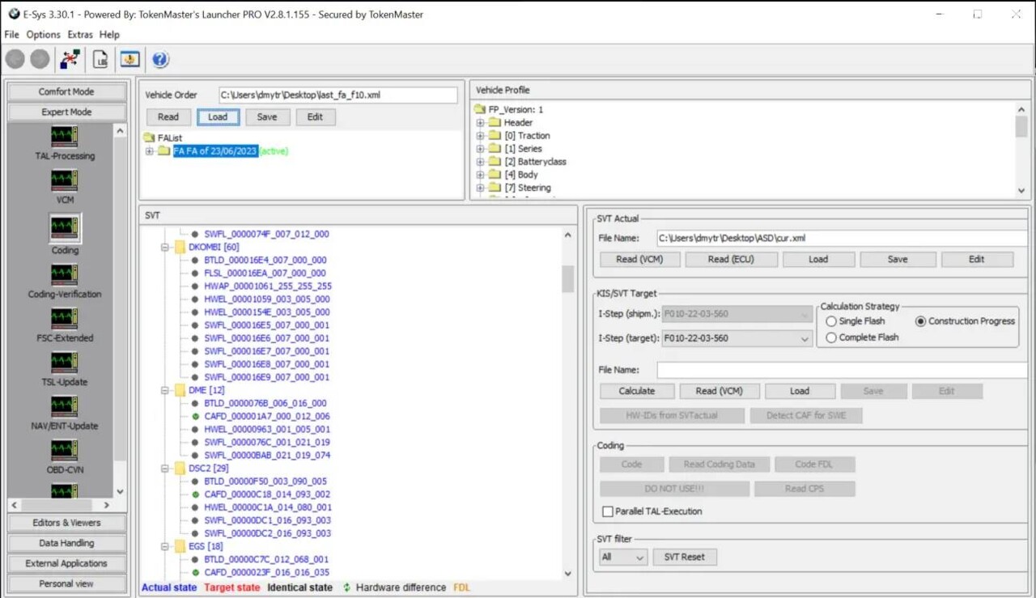Select the TSL-Update module icon
Image resolution: width=1036 pixels, height=598 pixels.
(64, 363)
